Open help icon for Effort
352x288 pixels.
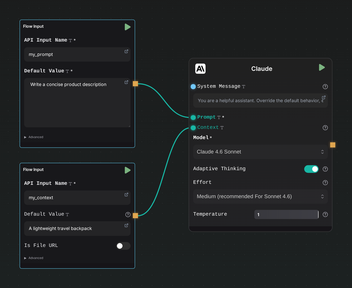coord(325,183)
